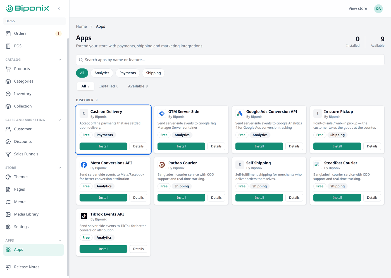Viewport: 391px width, 278px height.
Task: Install the Cash on Delivery app
Action: pyautogui.click(x=103, y=146)
